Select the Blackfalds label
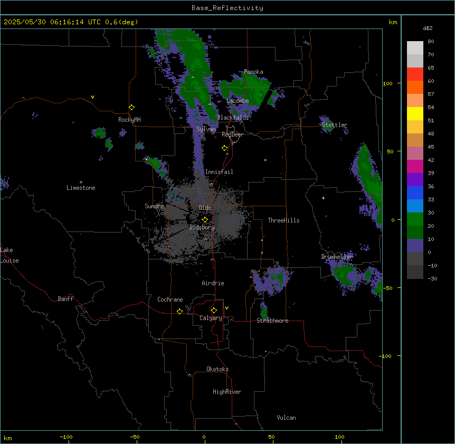The image size is (455, 444). point(233,118)
